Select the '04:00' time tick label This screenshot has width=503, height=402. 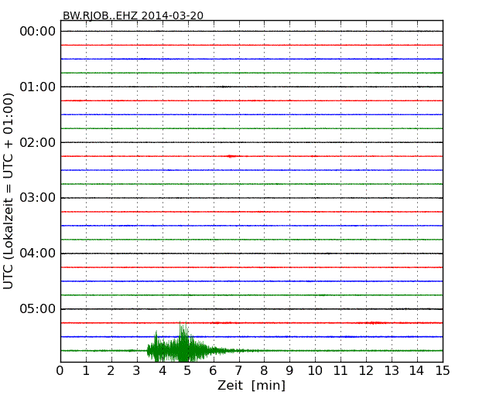coord(38,254)
